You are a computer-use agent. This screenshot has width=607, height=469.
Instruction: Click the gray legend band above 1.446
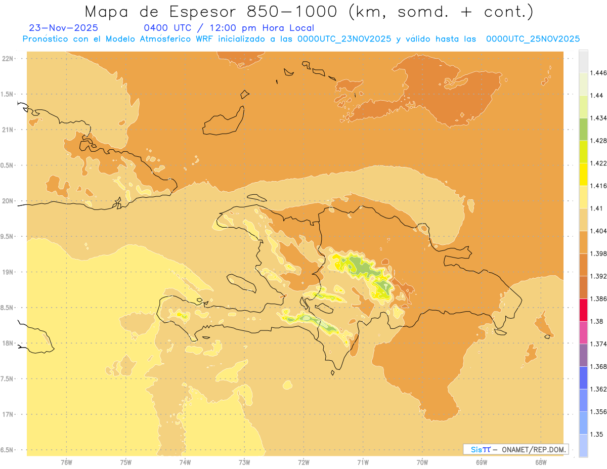pos(583,61)
